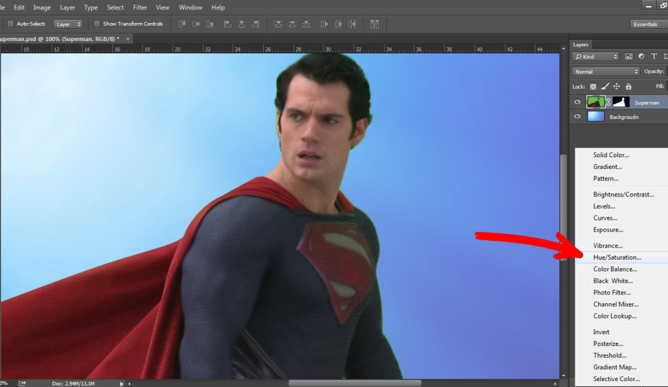Hide the Superman layer via eye icon
The image size is (668, 387).
(577, 102)
